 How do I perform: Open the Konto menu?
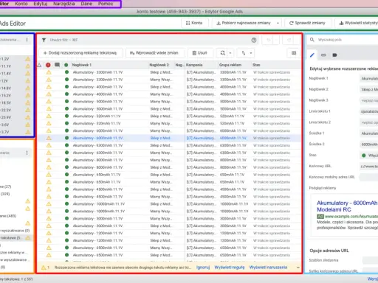21,4
